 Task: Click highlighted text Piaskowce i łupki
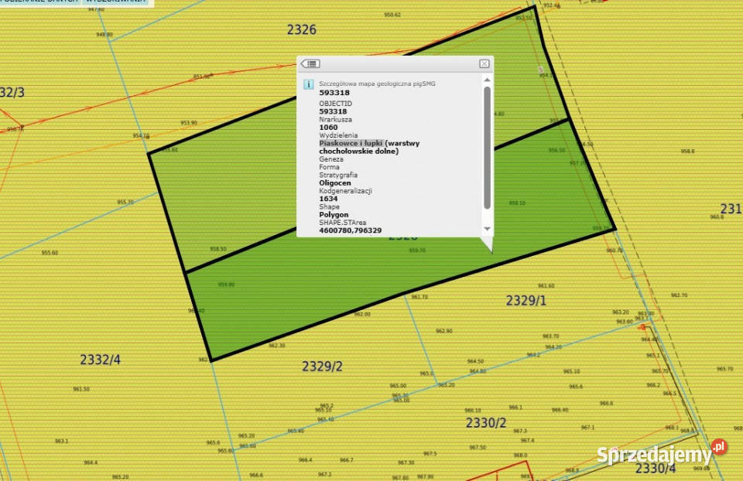[351, 143]
